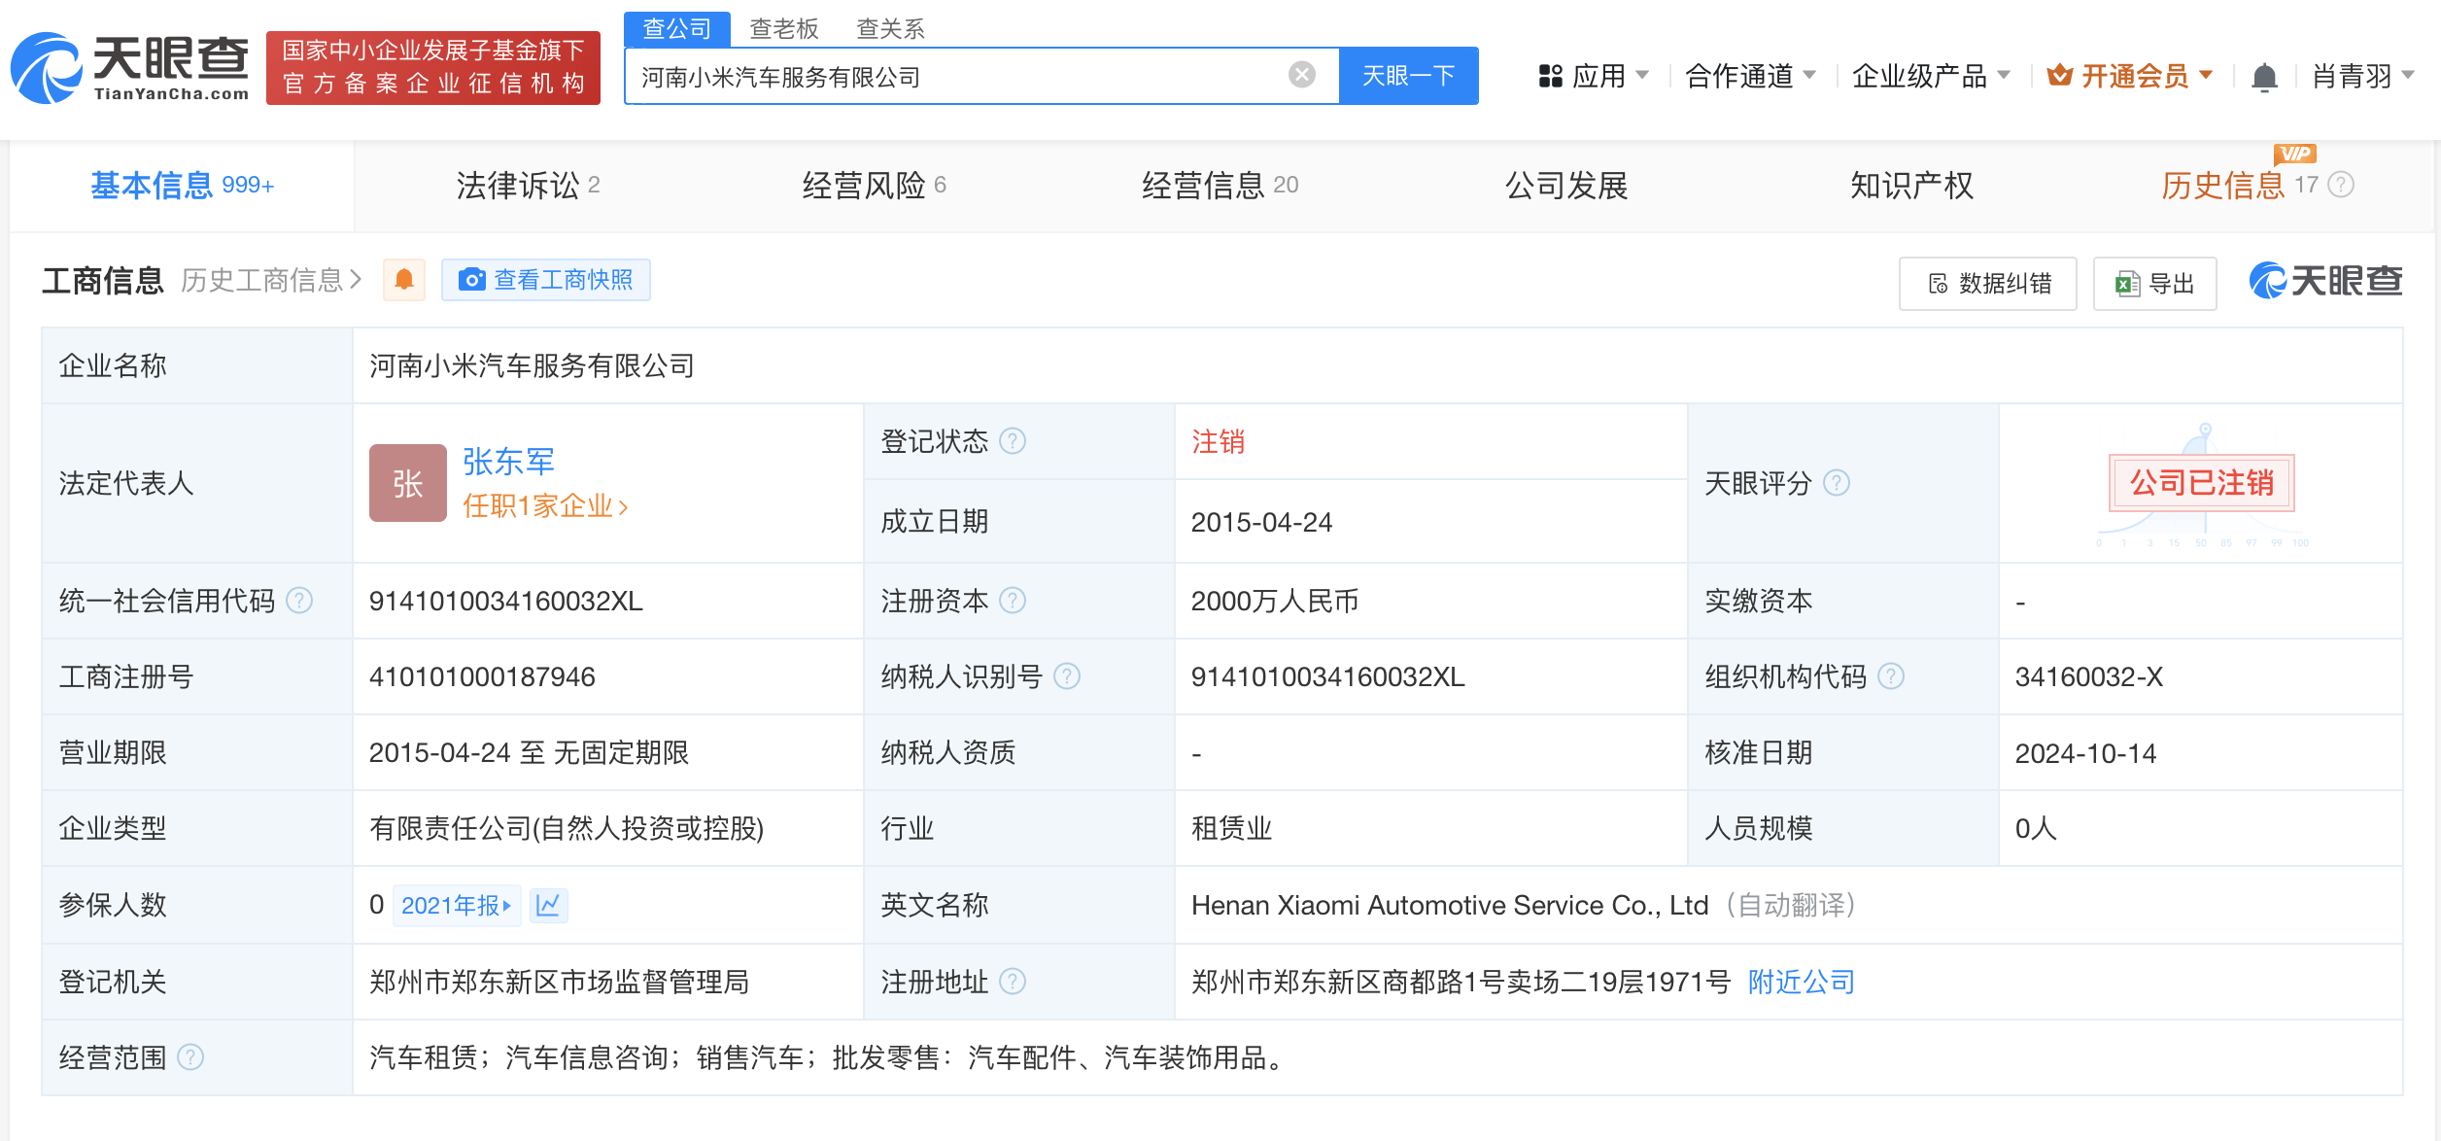Click the 附近公司 link
Screen dimensions: 2441x1141
click(1802, 982)
